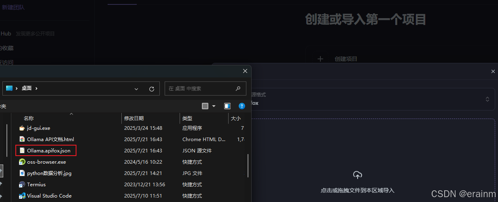This screenshot has height=202, width=498.
Task: Open the file dialog help icon
Action: click(242, 106)
